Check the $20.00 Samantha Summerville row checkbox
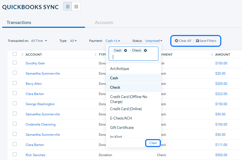 pos(15,73)
